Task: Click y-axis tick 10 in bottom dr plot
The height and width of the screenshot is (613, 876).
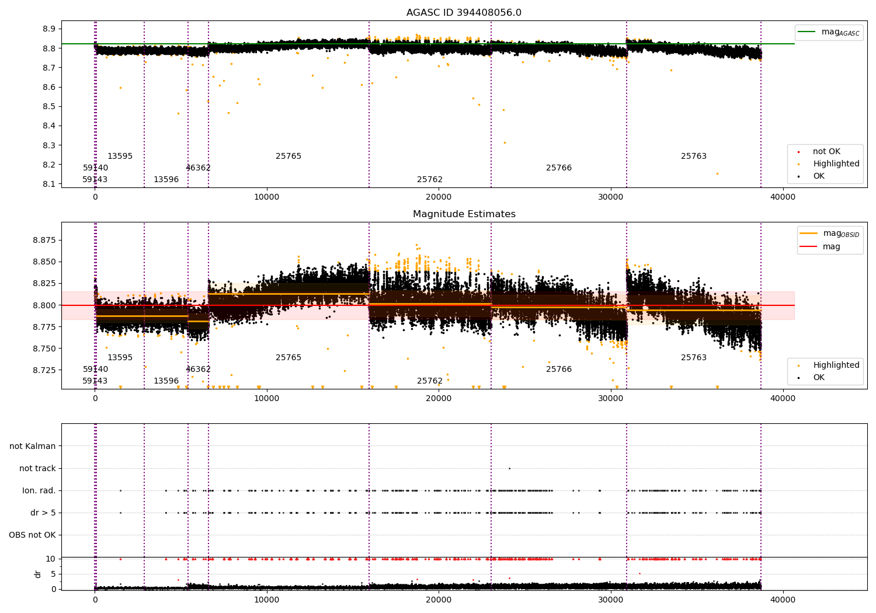Action: click(x=51, y=559)
